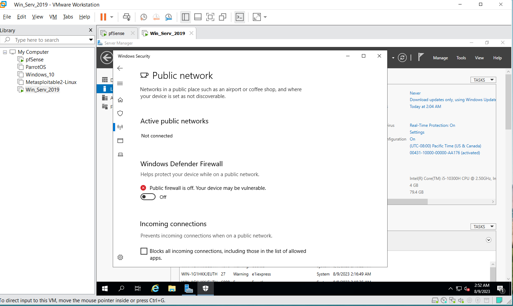The height and width of the screenshot is (306, 513).
Task: Enter full screen mode icon
Action: click(210, 17)
